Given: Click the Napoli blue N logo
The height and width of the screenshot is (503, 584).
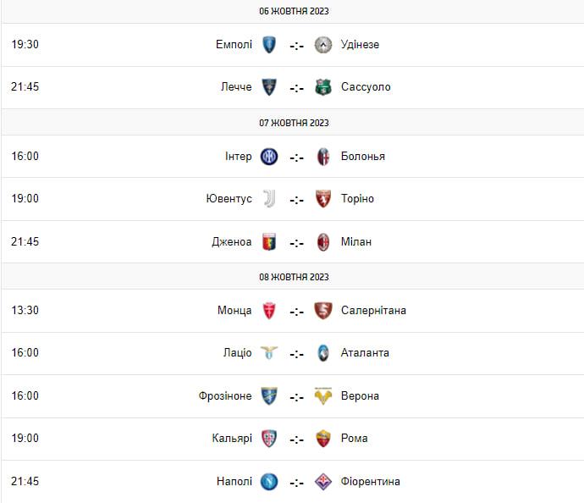Looking at the screenshot, I should click(x=269, y=481).
